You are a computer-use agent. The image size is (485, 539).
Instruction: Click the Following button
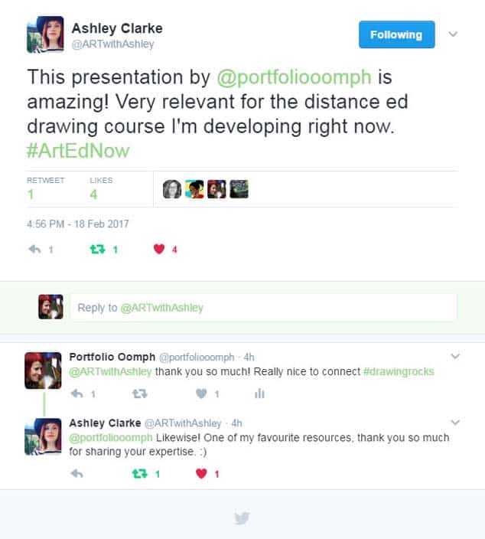coord(397,34)
